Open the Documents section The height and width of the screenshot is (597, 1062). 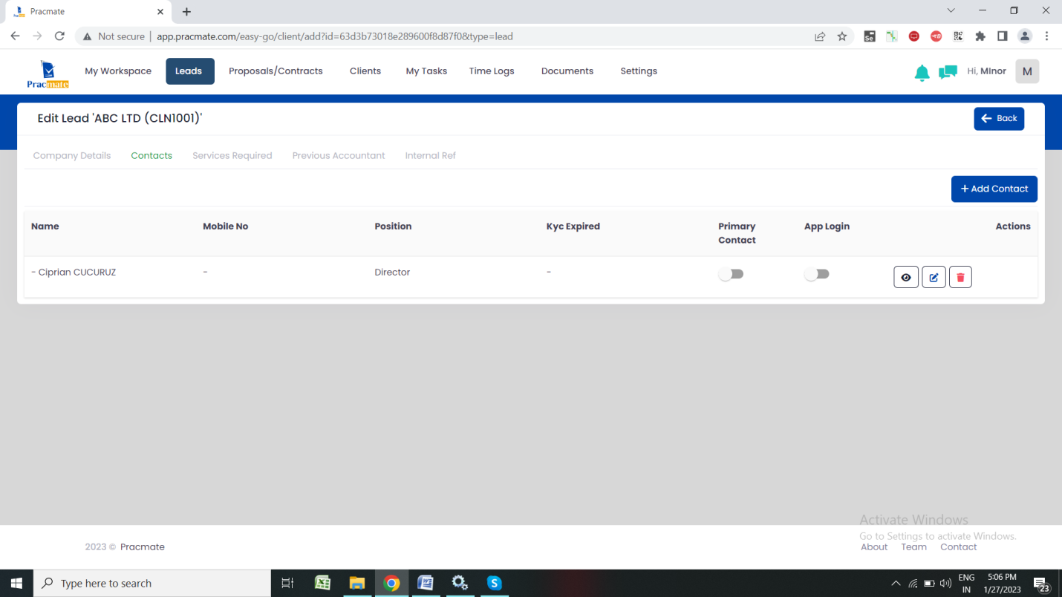tap(567, 71)
